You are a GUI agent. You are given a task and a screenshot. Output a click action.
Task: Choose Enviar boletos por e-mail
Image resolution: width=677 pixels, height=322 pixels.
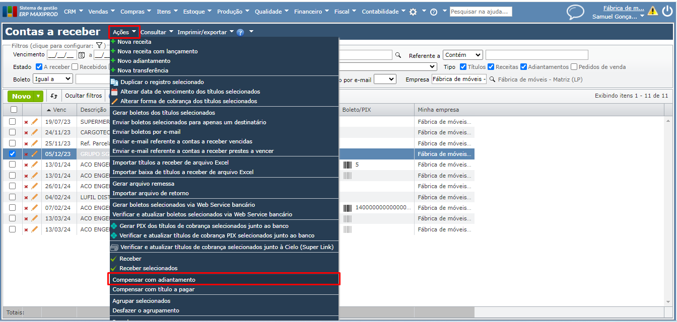point(147,132)
